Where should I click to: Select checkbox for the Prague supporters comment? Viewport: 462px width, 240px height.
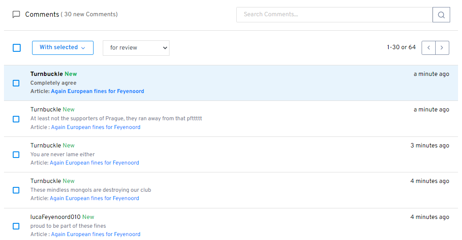click(16, 119)
